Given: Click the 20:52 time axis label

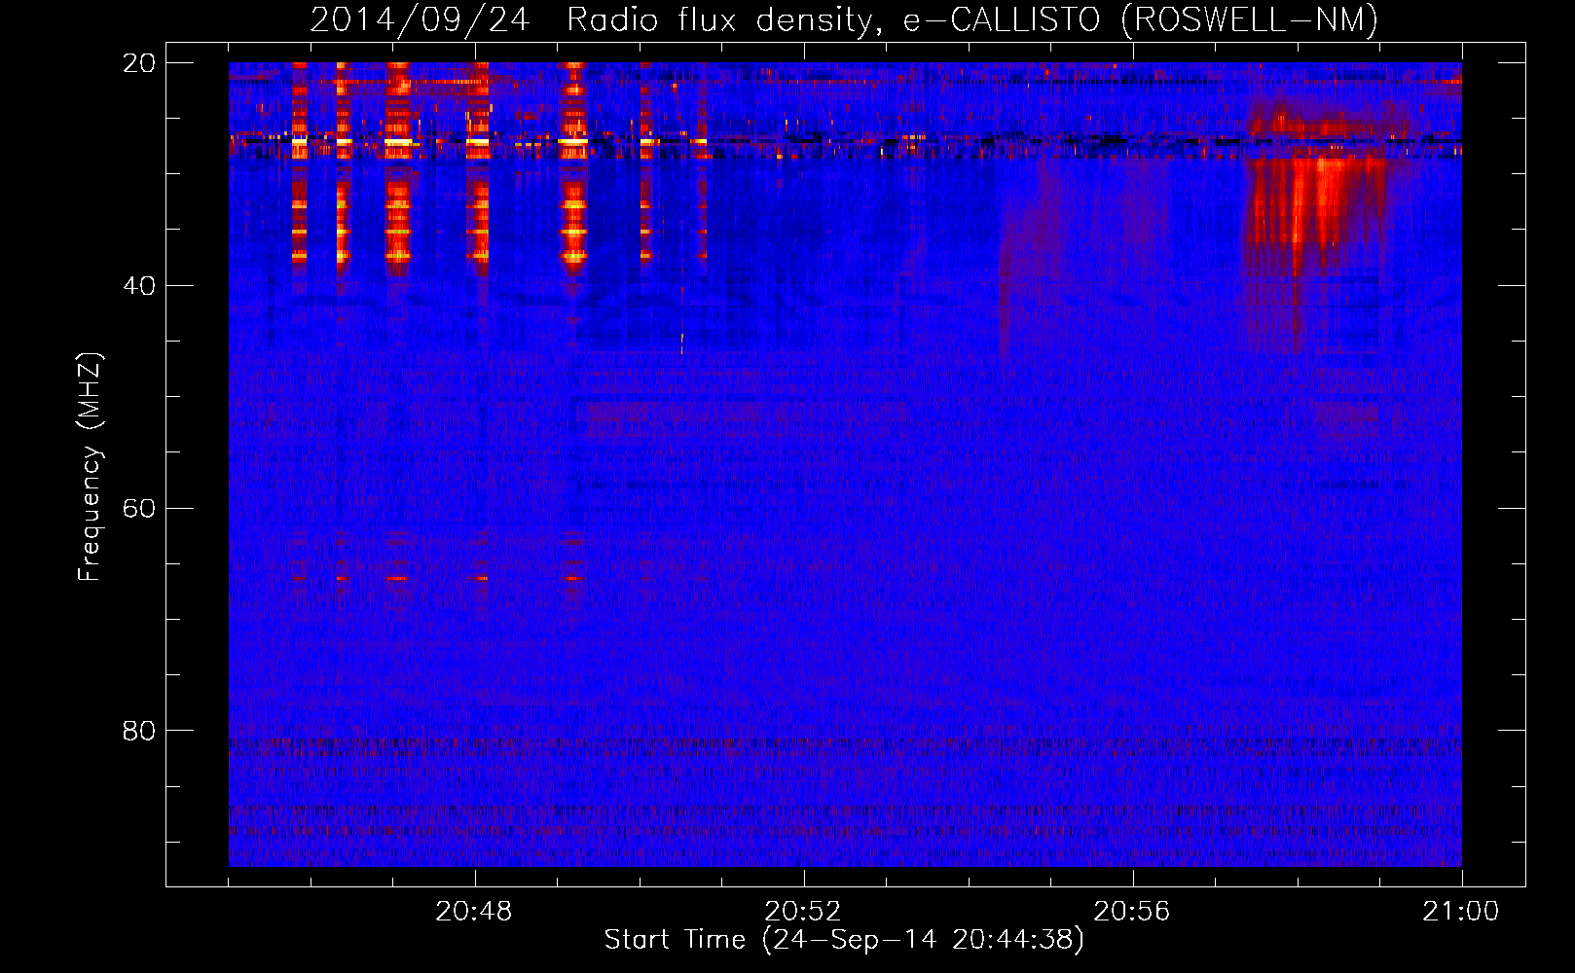Looking at the screenshot, I should tap(803, 912).
